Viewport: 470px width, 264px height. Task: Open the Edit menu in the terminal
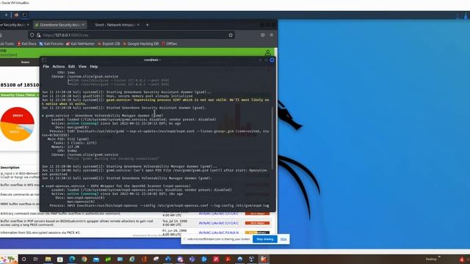point(71,67)
